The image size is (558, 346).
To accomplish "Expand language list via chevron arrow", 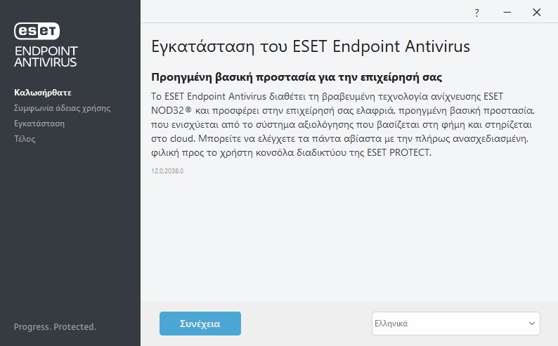I will pos(531,324).
